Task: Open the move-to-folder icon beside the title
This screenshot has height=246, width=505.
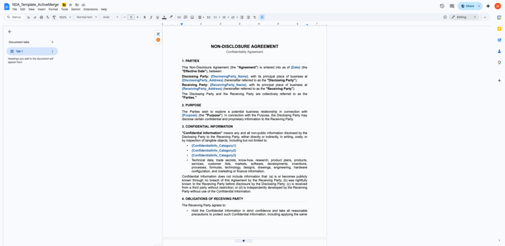Action: [x=76, y=5]
